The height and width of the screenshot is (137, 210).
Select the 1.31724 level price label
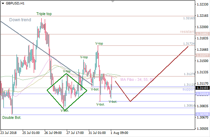point(188,44)
